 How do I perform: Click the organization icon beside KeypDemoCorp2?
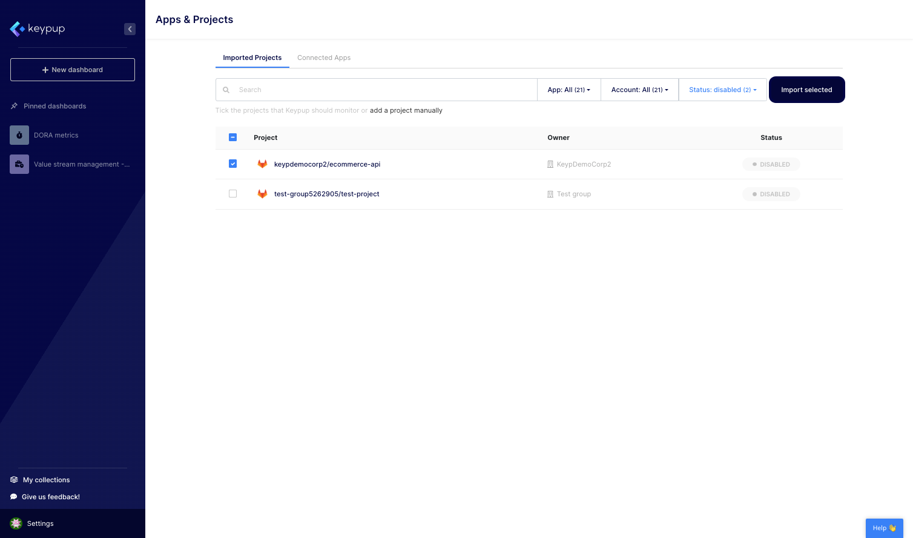[550, 164]
